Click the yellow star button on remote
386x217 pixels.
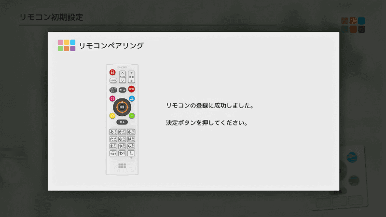(x=112, y=116)
